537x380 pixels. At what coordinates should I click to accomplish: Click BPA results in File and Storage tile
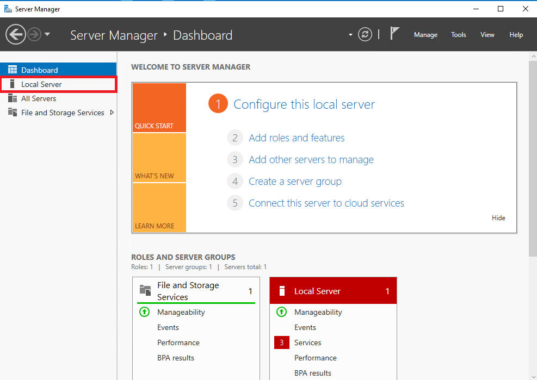(x=176, y=358)
